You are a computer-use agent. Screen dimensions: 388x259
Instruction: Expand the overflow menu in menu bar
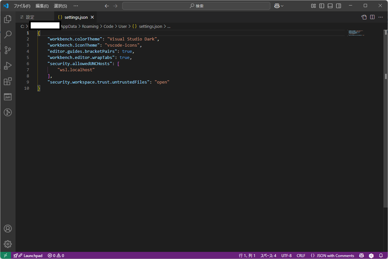click(76, 6)
